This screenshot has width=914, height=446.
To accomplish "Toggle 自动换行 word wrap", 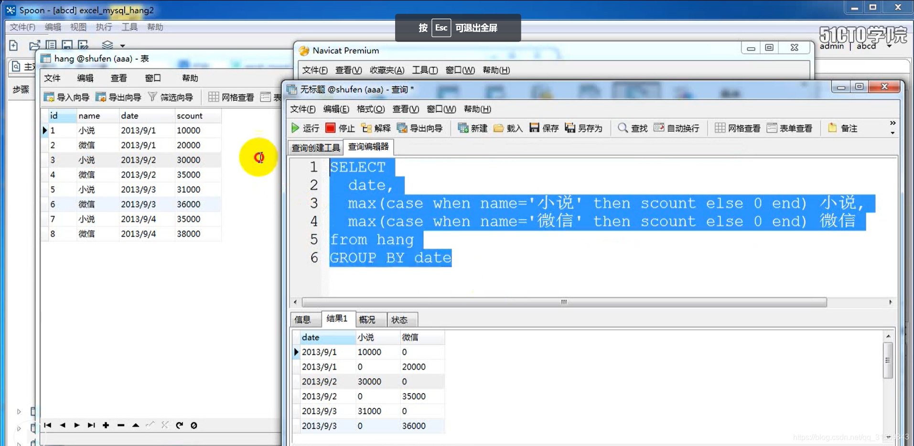I will (x=676, y=128).
